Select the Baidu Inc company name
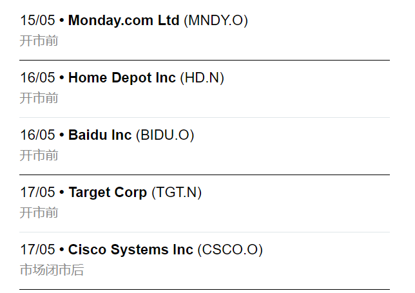 [x=100, y=135]
